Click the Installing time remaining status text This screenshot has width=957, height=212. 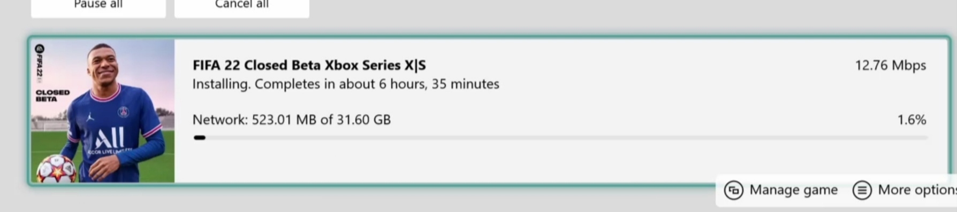(346, 84)
